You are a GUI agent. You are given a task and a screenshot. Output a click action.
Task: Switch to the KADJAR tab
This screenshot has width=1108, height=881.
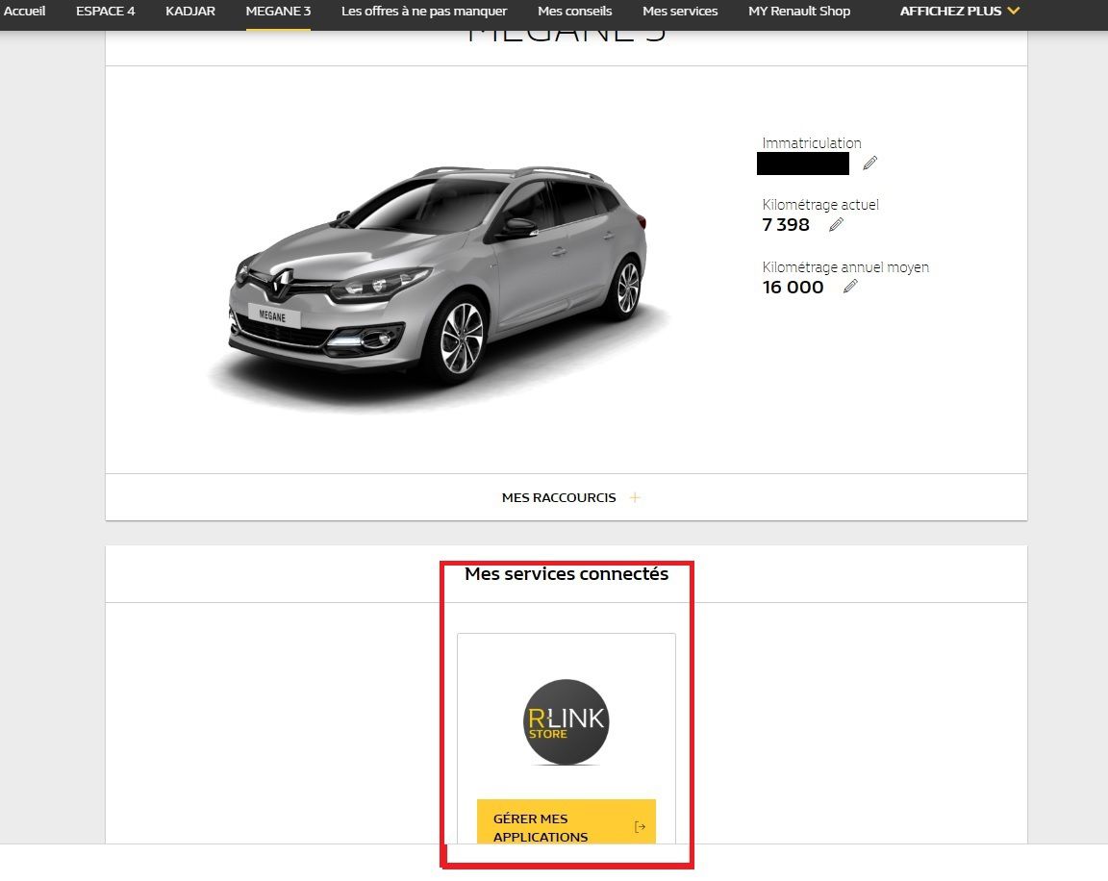[x=190, y=12]
